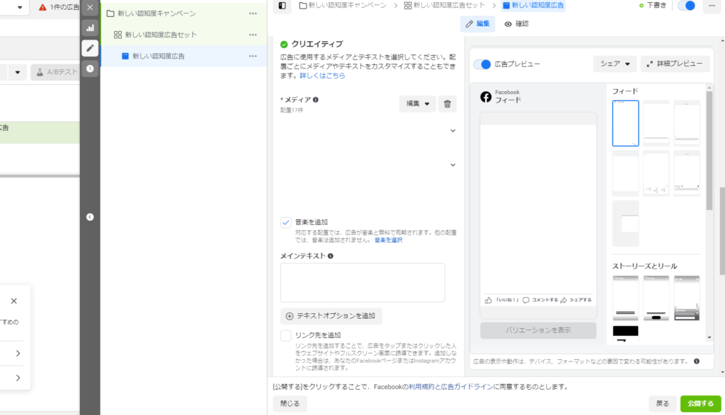Viewport: 725px width, 415px height.
Task: Click the panel layout icon beside breadcrumb
Action: click(282, 6)
